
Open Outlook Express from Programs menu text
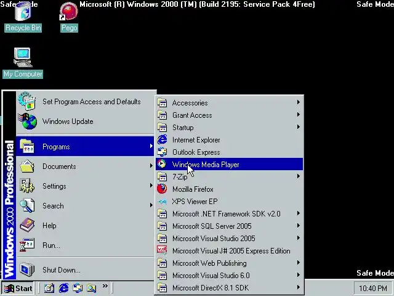click(196, 152)
